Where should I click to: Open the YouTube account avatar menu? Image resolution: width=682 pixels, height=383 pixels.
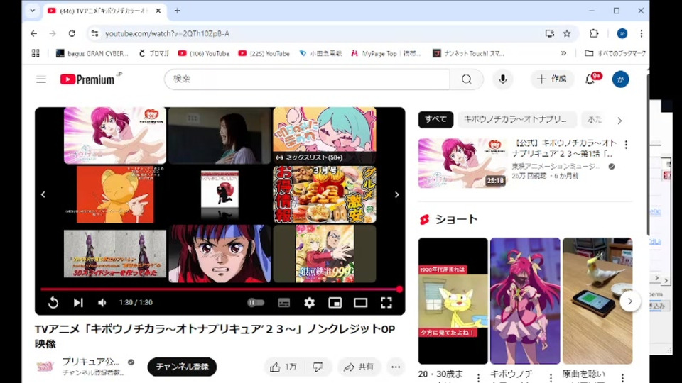click(620, 79)
